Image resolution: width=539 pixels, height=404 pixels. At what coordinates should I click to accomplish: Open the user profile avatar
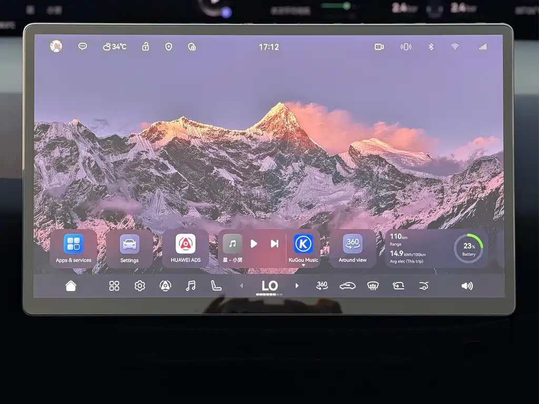(56, 46)
